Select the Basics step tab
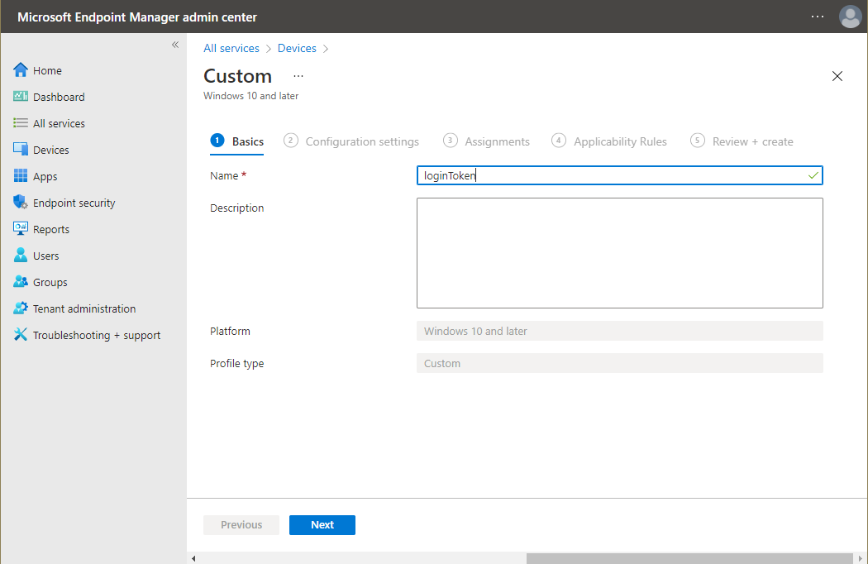The height and width of the screenshot is (564, 868). coord(237,141)
